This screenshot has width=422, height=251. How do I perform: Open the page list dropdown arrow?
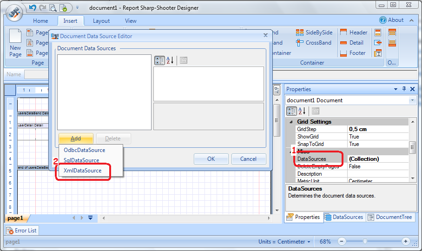tap(91, 218)
